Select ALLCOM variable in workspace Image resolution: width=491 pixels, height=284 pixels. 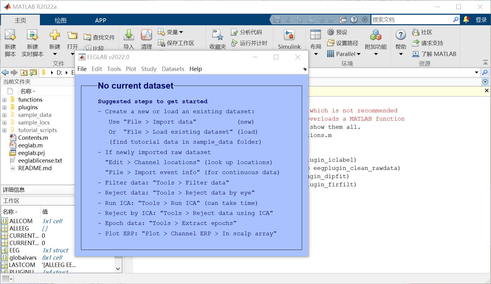pyautogui.click(x=21, y=221)
